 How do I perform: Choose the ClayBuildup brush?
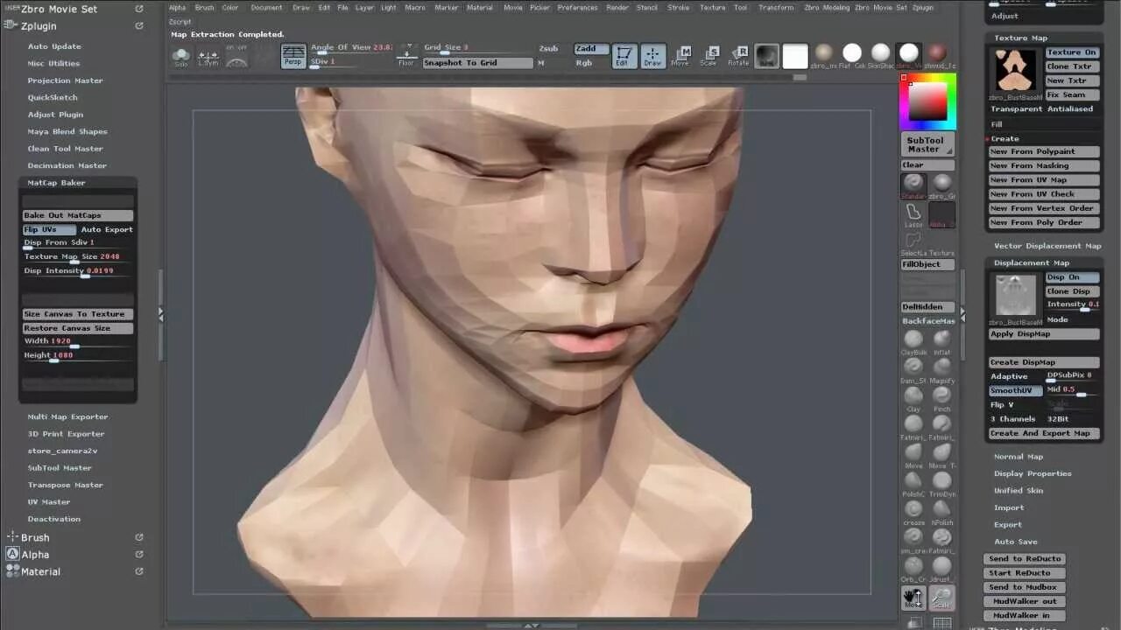pos(913,341)
